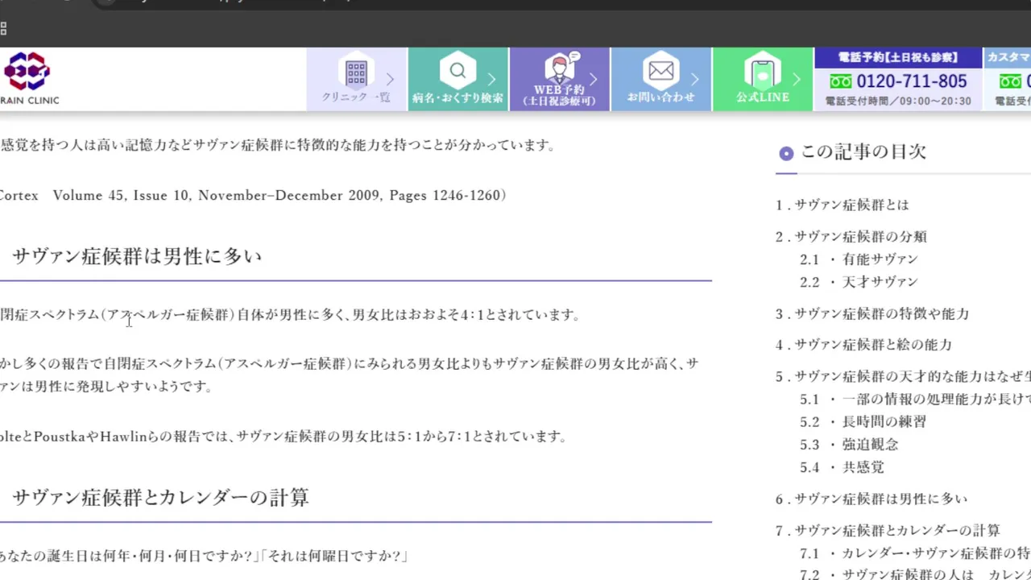Image resolution: width=1031 pixels, height=580 pixels.
Task: Select contents sub-item 5.2 長時間の練習
Action: pos(863,421)
